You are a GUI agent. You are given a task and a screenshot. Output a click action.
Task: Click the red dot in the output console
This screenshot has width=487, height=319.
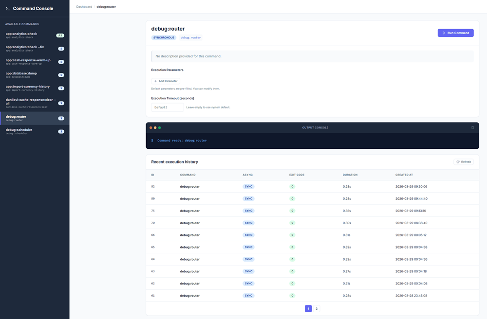coord(151,127)
